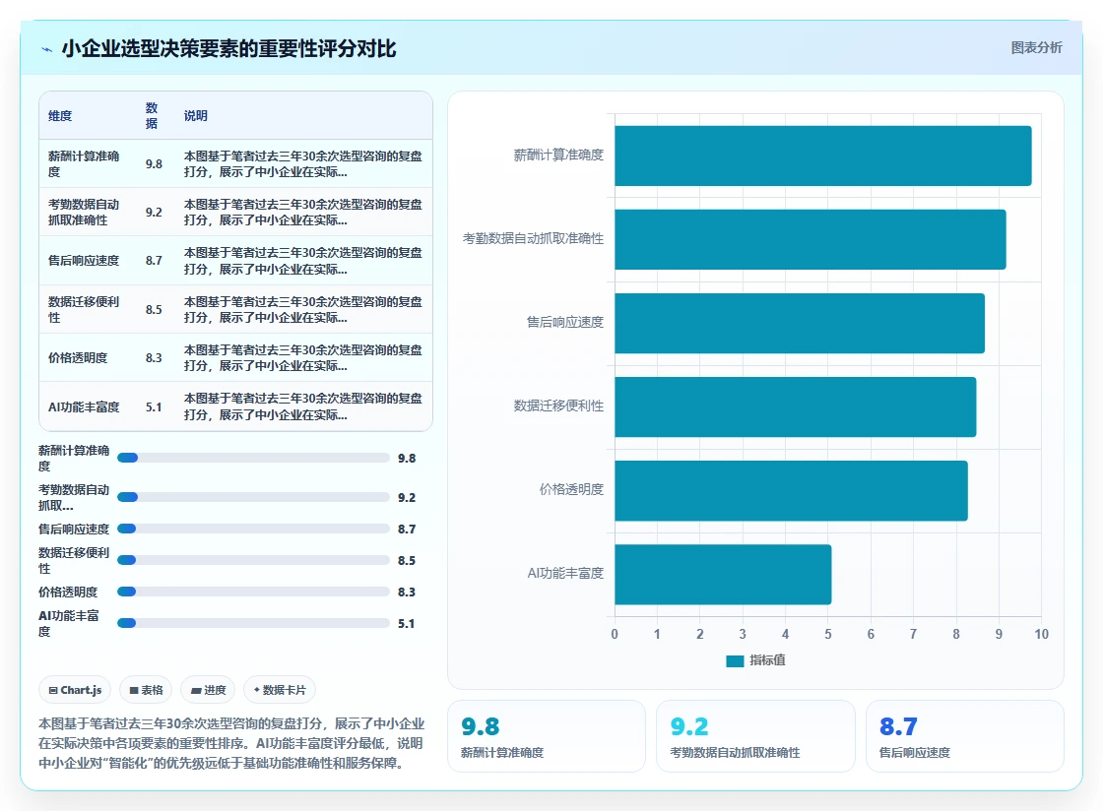Click the 考勤数据自动抓取准确性 chart bar

pyautogui.click(x=811, y=239)
